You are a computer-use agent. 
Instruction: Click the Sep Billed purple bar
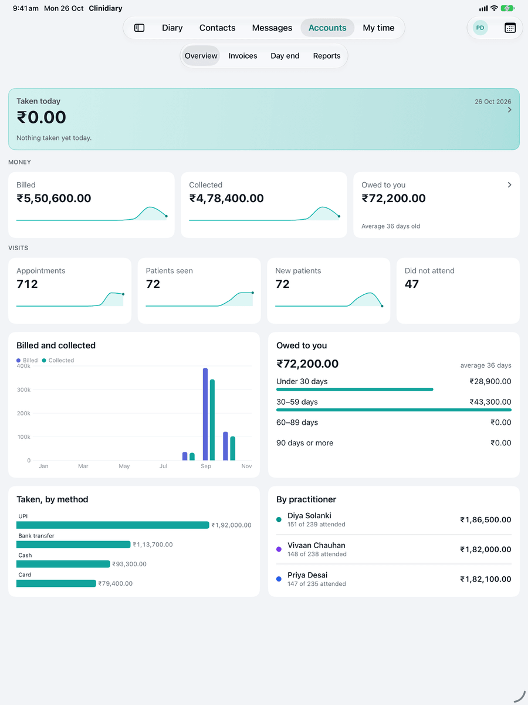coord(205,414)
